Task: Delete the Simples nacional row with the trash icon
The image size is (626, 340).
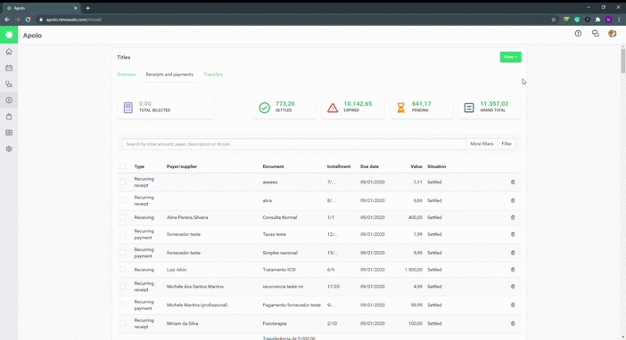Action: [x=513, y=253]
